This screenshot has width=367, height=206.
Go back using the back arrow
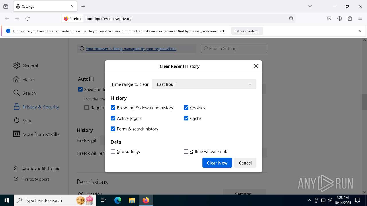point(7,19)
